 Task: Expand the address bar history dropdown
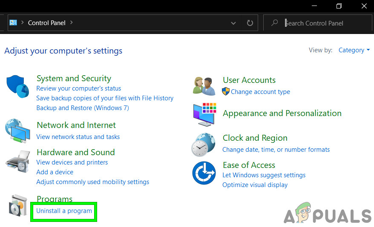tap(233, 23)
